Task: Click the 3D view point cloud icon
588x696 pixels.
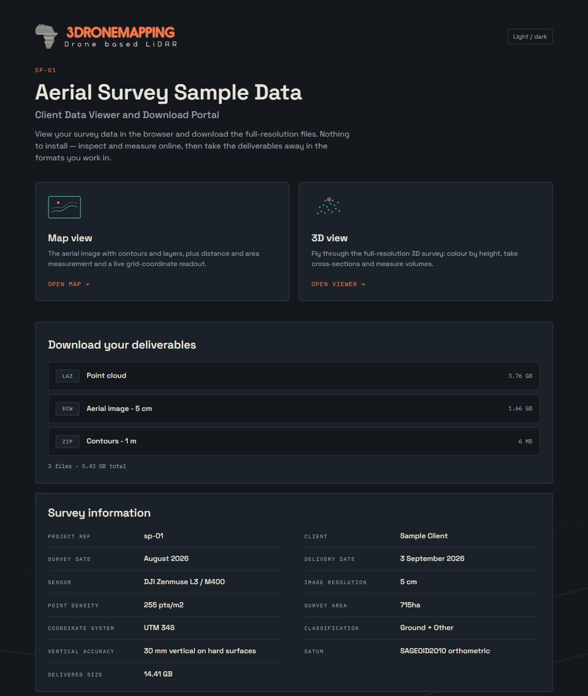Action: 329,206
